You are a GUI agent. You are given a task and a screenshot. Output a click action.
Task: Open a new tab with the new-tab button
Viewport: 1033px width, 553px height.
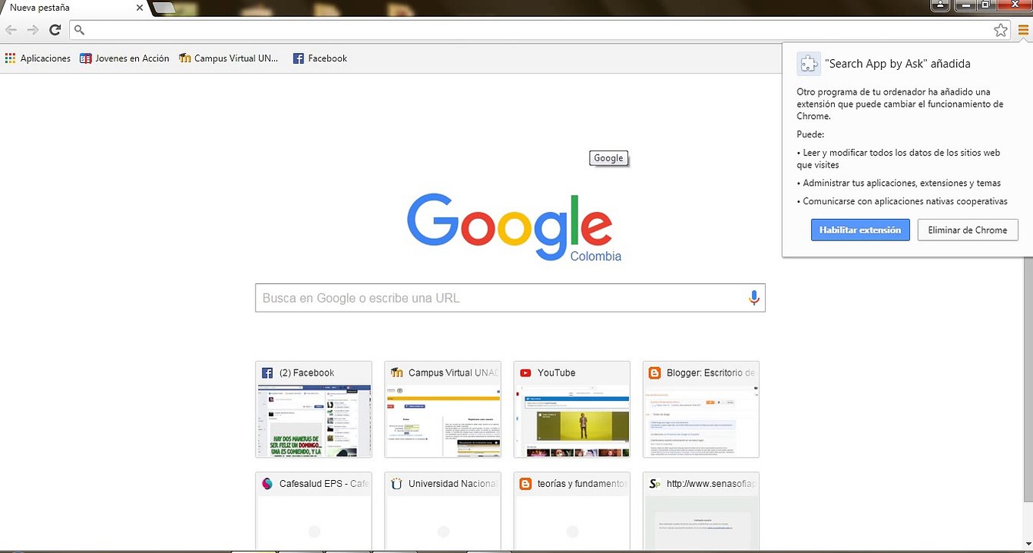(165, 8)
